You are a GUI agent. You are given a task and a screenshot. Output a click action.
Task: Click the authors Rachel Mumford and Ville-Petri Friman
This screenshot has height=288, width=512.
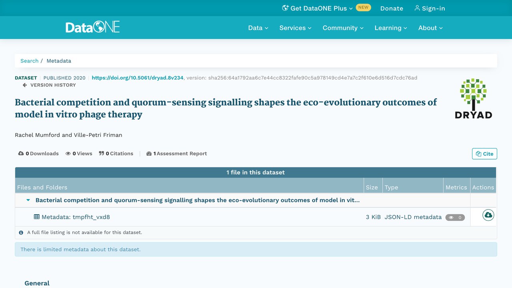coord(68,135)
